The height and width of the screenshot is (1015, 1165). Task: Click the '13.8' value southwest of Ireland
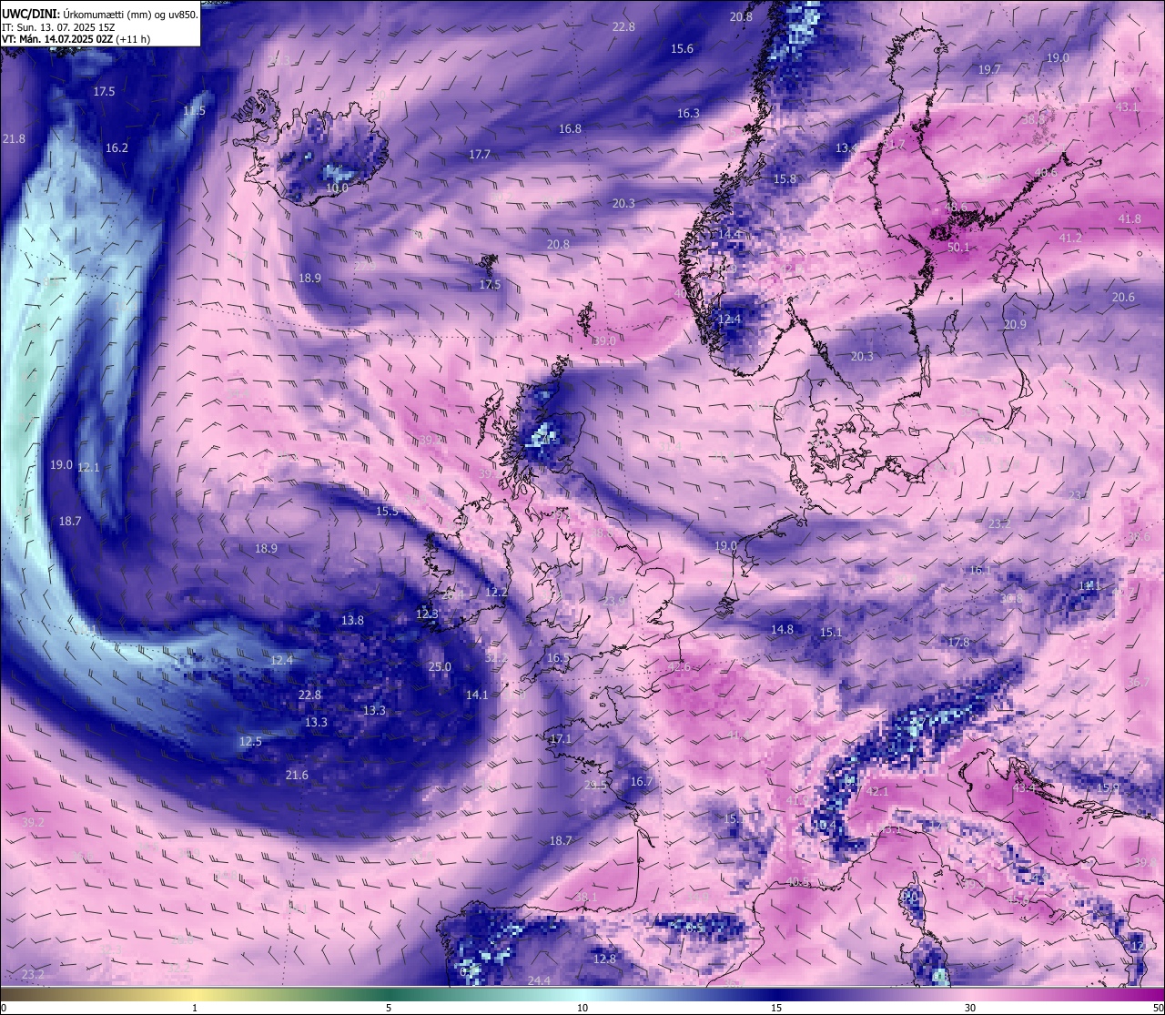pyautogui.click(x=352, y=620)
